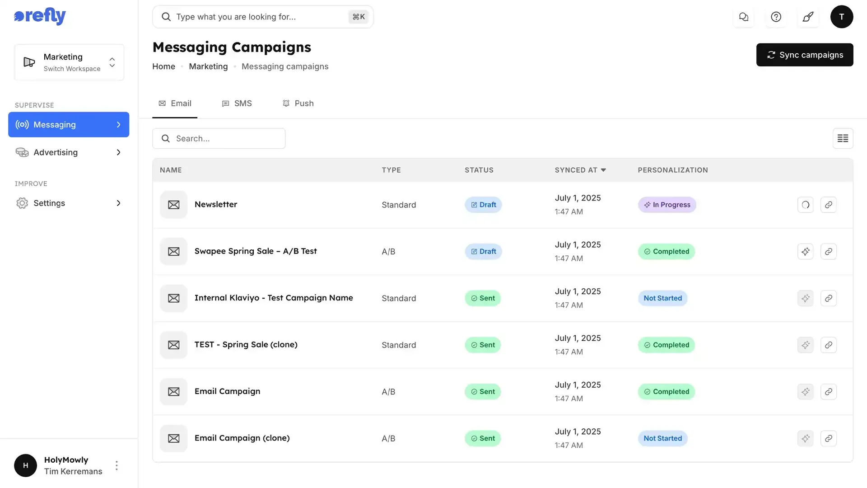Click Sent status for Email Campaign (clone)
This screenshot has height=488, width=867.
[483, 438]
